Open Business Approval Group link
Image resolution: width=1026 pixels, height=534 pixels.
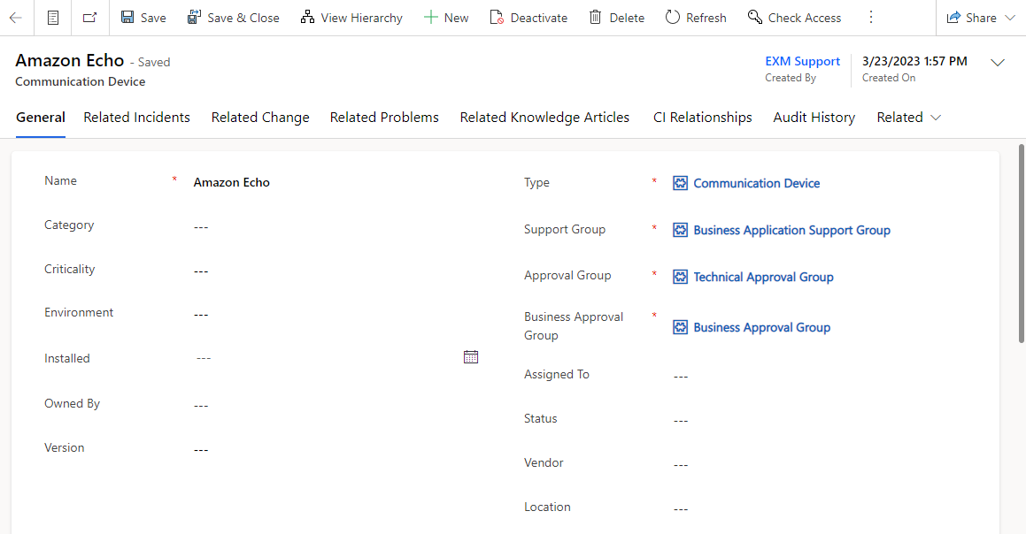coord(761,327)
